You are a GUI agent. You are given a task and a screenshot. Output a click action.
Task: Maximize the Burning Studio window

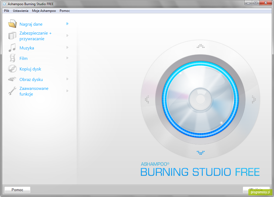pos(256,3)
